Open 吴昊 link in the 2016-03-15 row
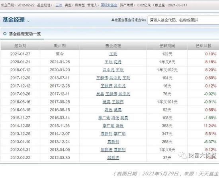This screenshot has width=219, height=178. pyautogui.click(x=117, y=110)
